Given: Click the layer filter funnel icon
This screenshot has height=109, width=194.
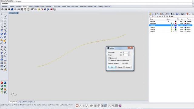Looking at the screenshot, I should tap(165, 16).
